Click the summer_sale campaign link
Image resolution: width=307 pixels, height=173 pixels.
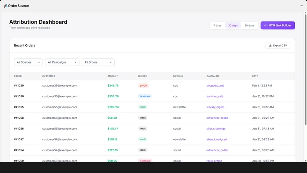pos(215,96)
